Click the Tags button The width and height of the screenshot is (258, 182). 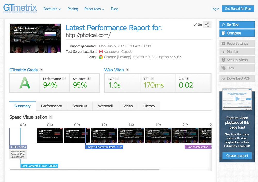coord(237,68)
